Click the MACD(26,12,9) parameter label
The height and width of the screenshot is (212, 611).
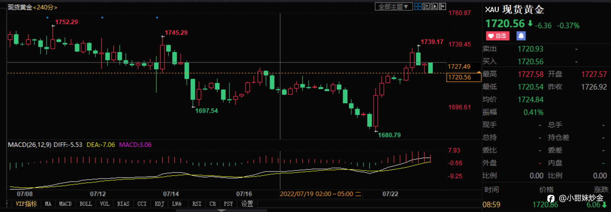29,145
